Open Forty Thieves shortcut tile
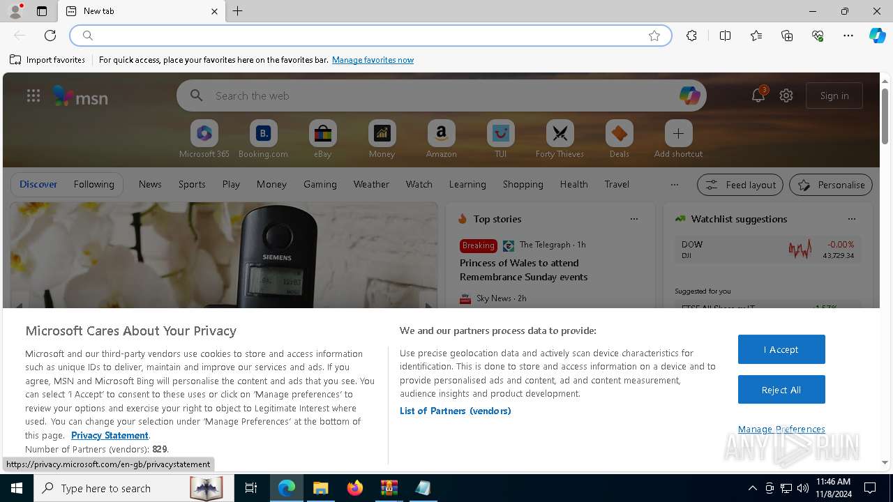 pyautogui.click(x=560, y=139)
